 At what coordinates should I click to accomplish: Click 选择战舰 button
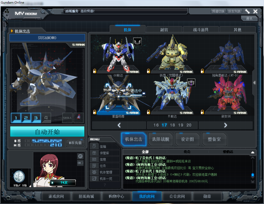(161, 139)
